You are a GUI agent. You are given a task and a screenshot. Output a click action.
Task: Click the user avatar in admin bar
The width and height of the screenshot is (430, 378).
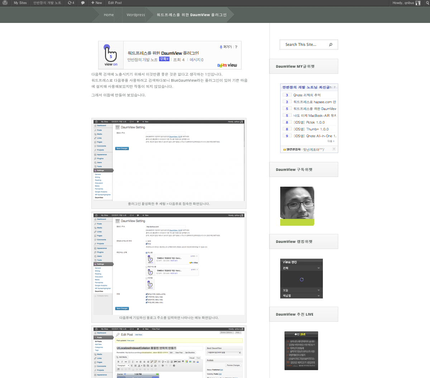pyautogui.click(x=418, y=3)
